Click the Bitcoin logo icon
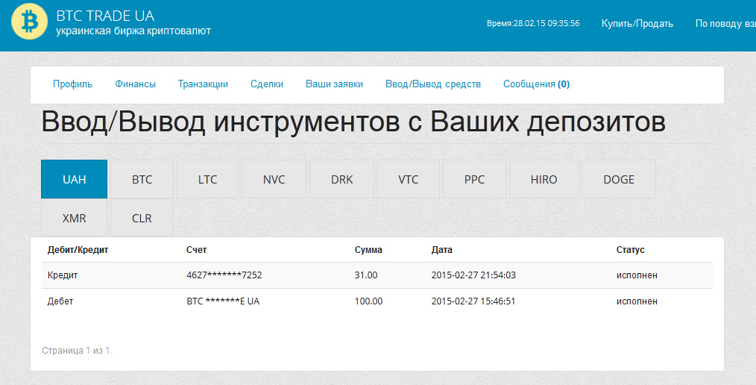This screenshot has height=385, width=756. click(30, 22)
